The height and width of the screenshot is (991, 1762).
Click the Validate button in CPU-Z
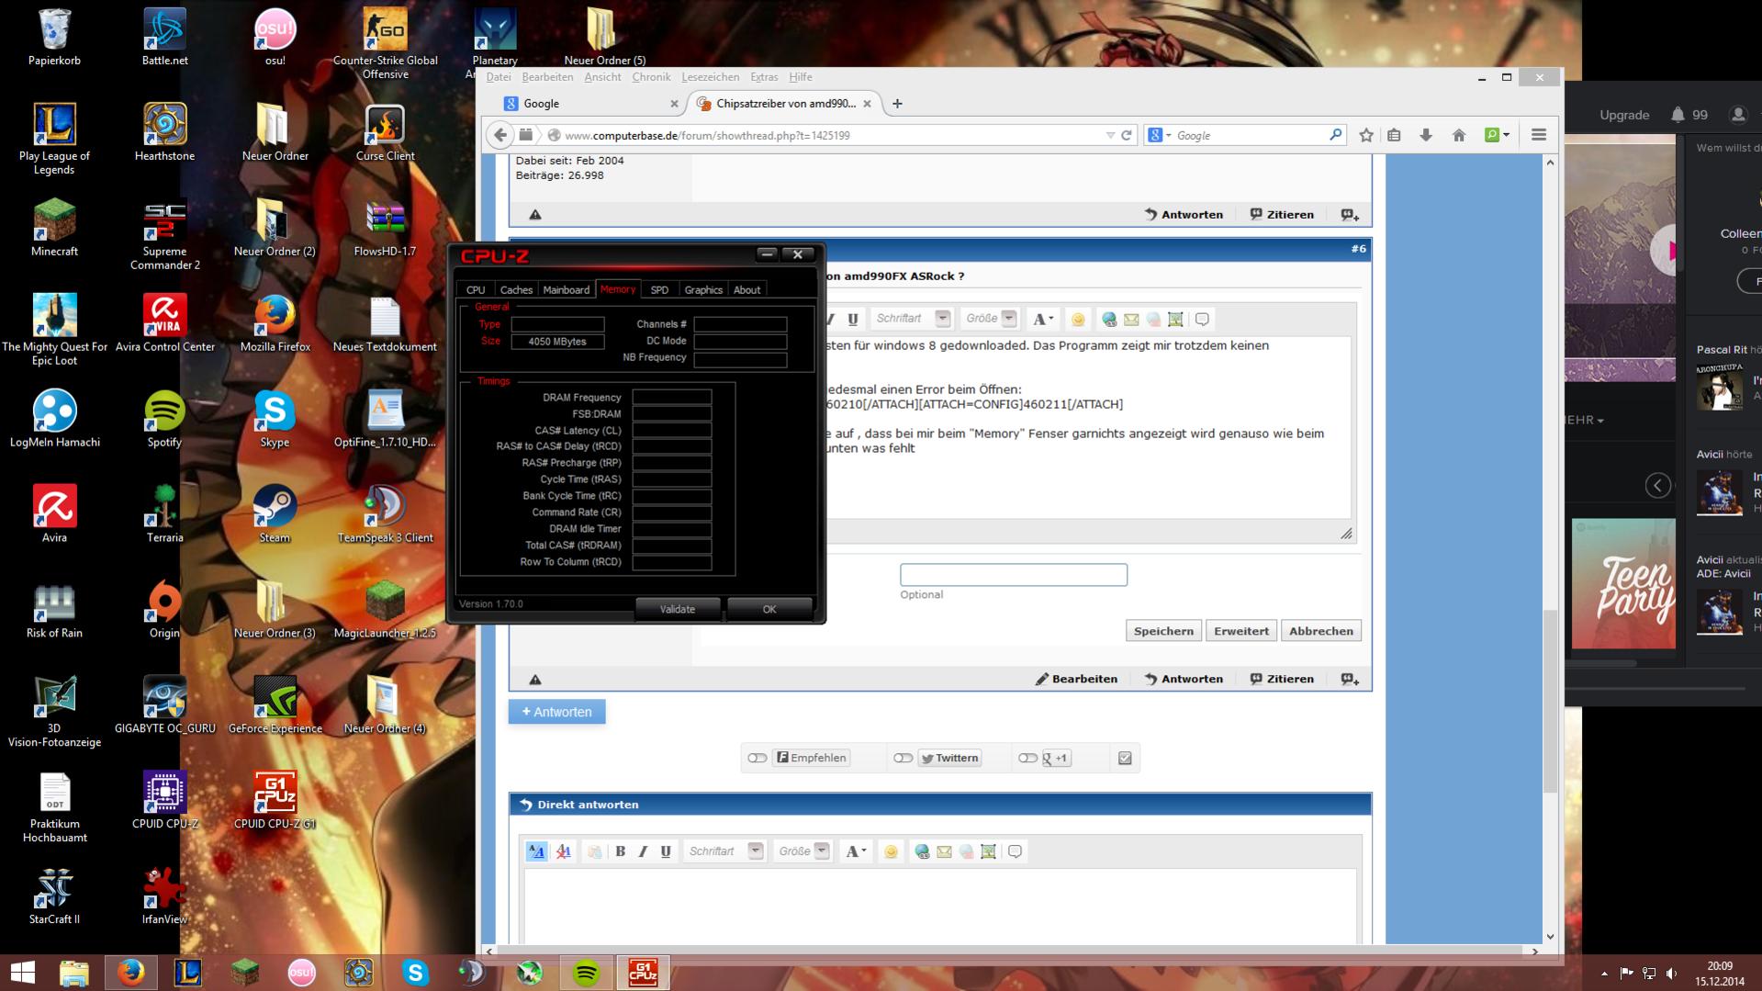coord(678,609)
